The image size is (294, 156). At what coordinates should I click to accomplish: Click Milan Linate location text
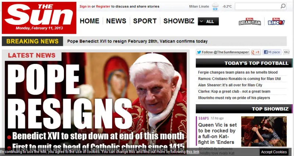(199, 6)
